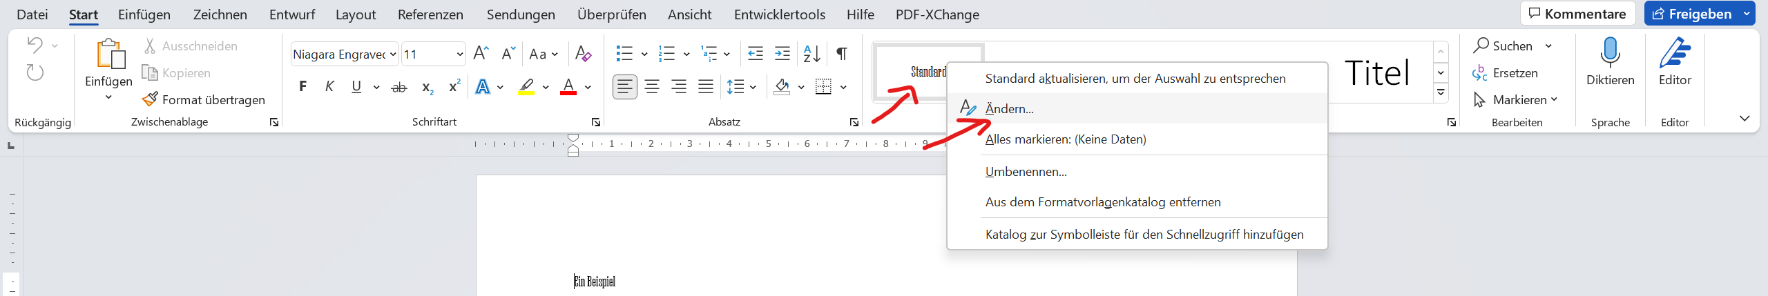
Task: Open the Absatz dialog launcher
Action: (x=854, y=122)
